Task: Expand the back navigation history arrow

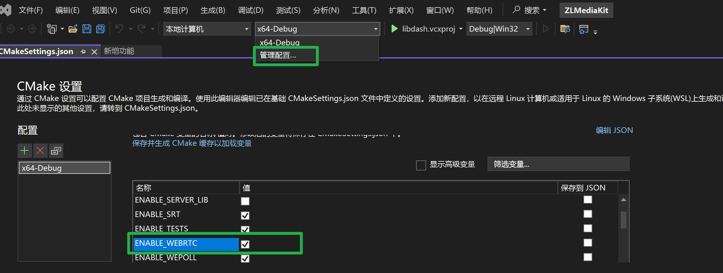Action: [x=22, y=29]
